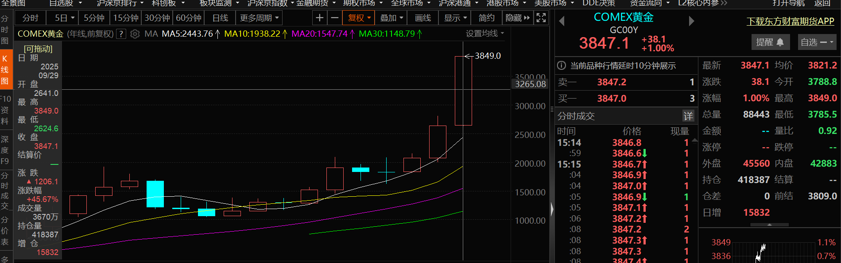
Task: Click the 提醒 alert bell button
Action: [x=770, y=42]
